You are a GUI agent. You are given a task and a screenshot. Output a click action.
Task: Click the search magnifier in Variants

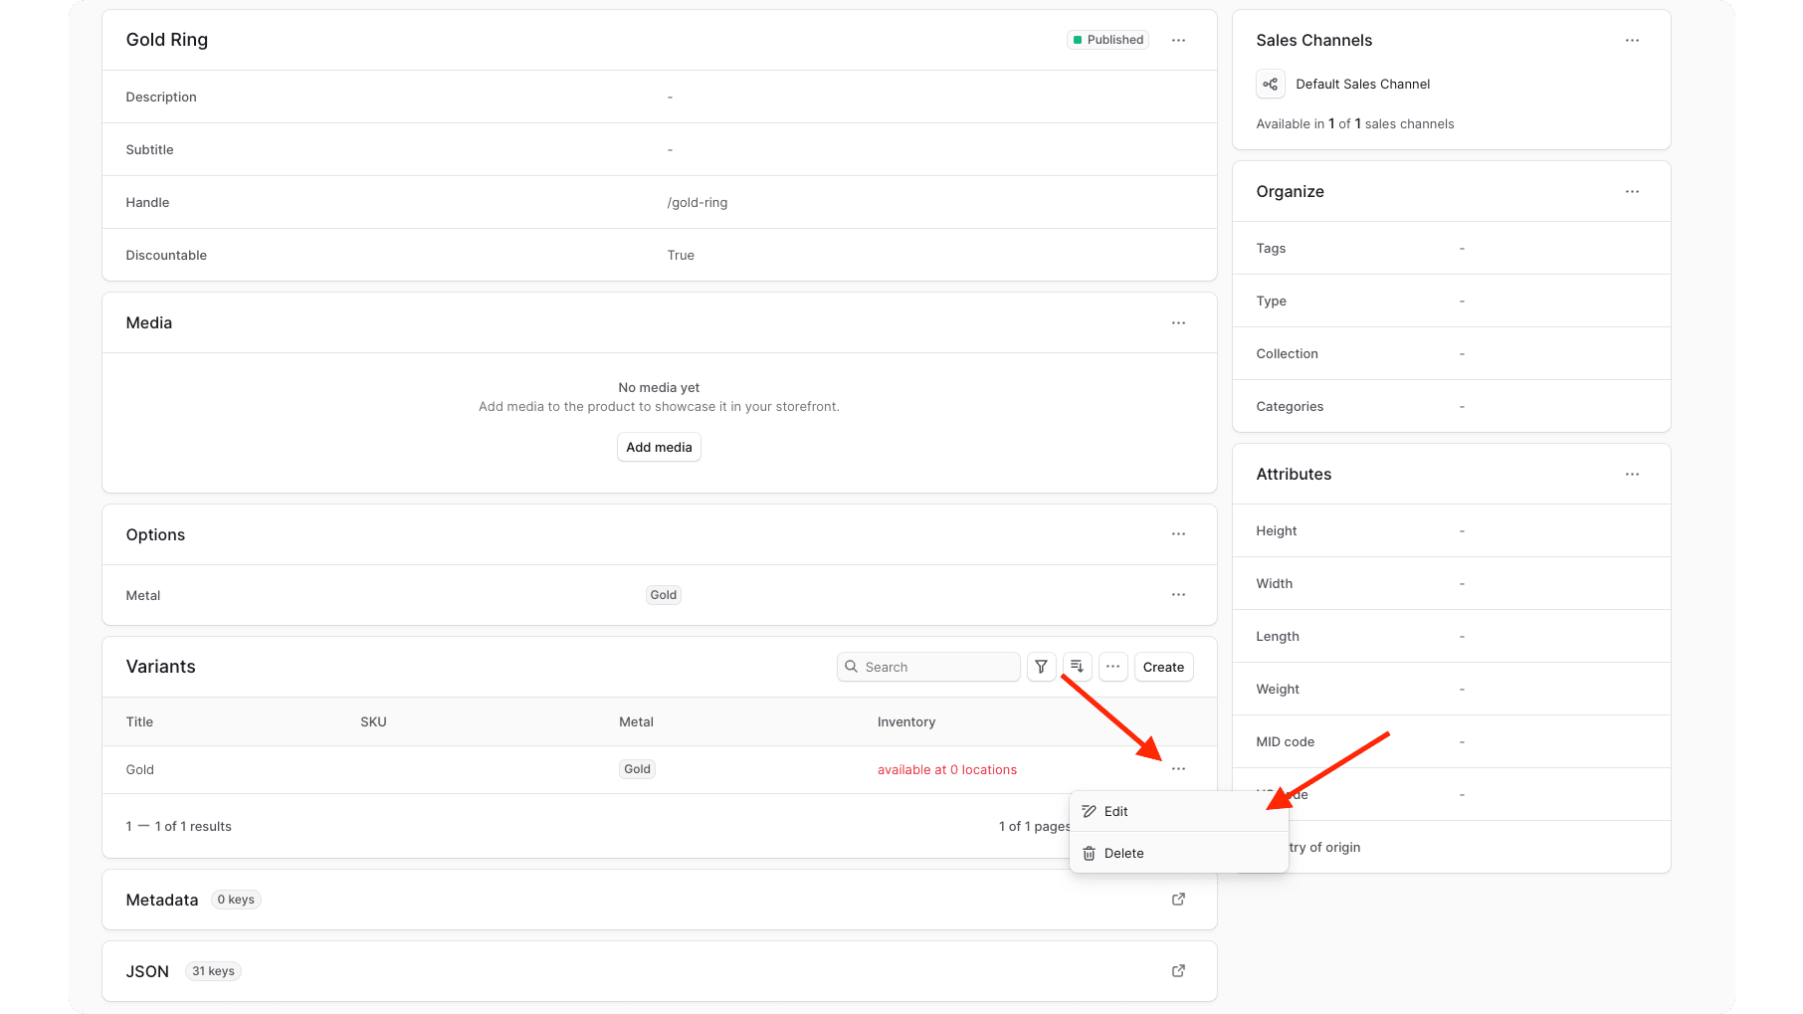pos(853,667)
